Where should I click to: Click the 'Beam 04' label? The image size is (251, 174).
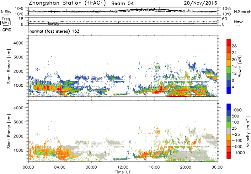[x=122, y=3]
